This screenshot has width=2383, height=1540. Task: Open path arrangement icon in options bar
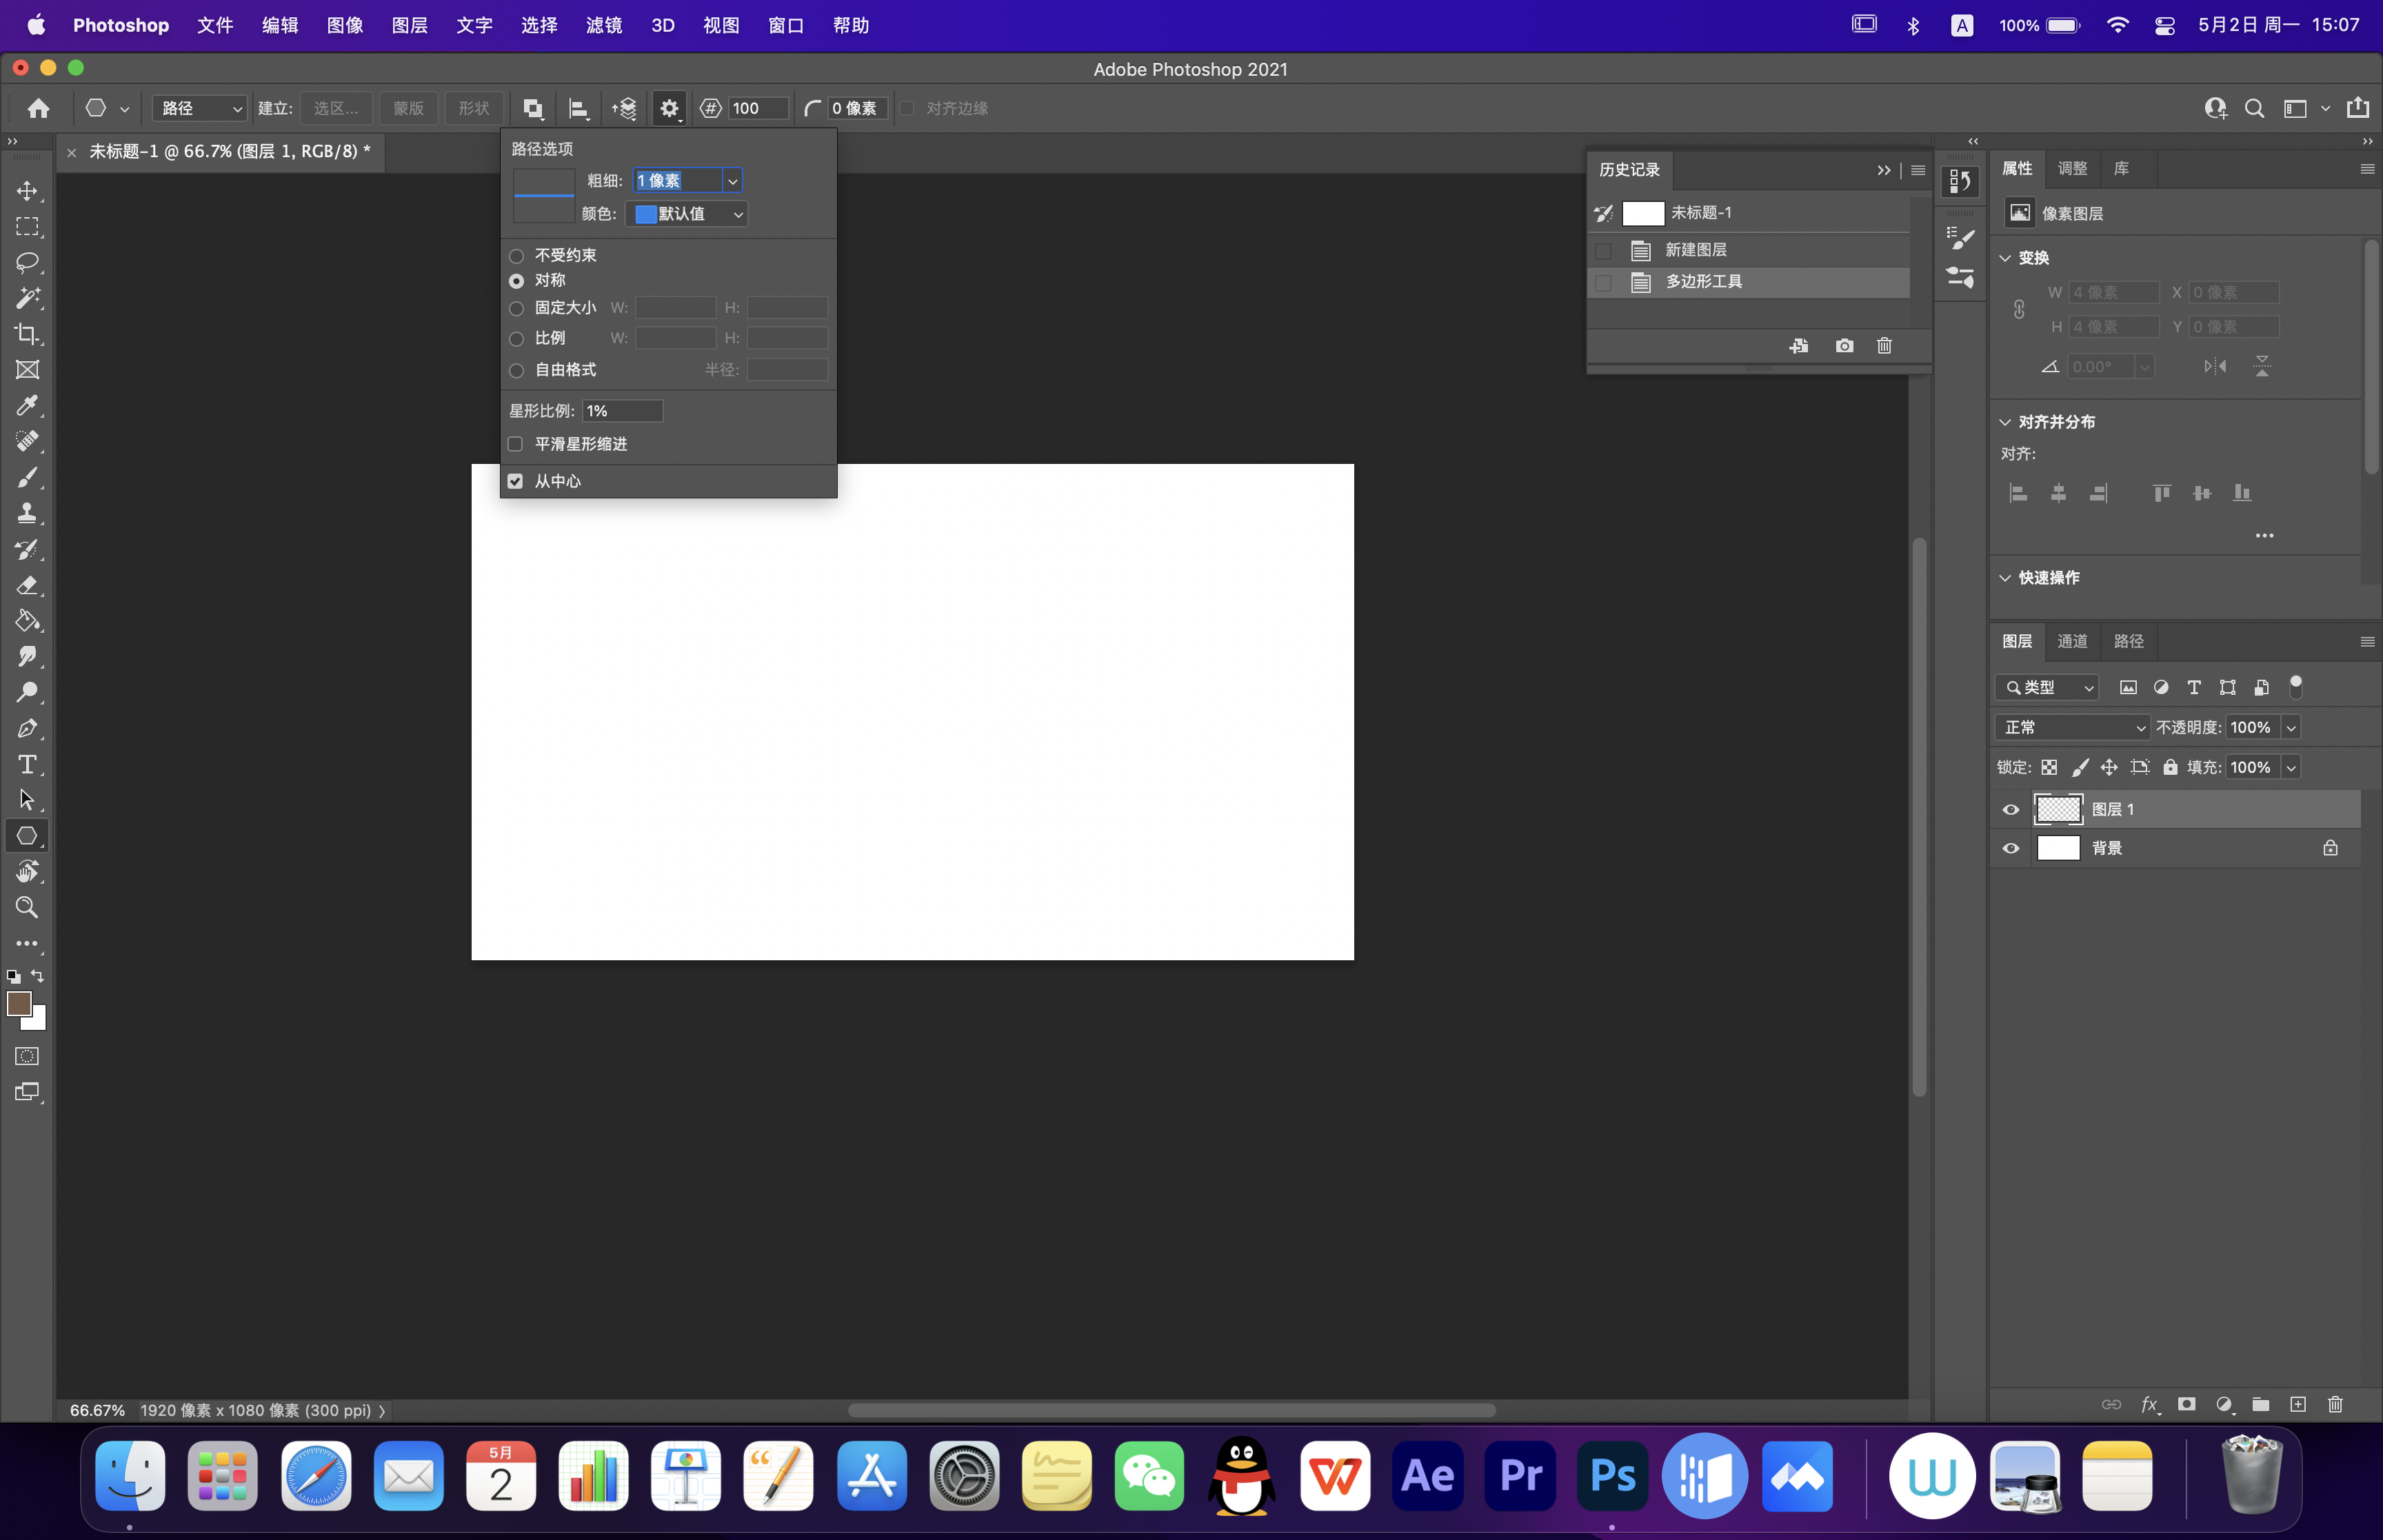tap(624, 108)
